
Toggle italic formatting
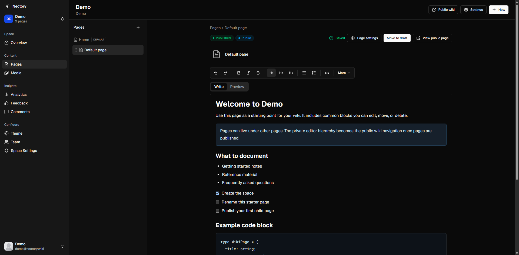click(248, 73)
